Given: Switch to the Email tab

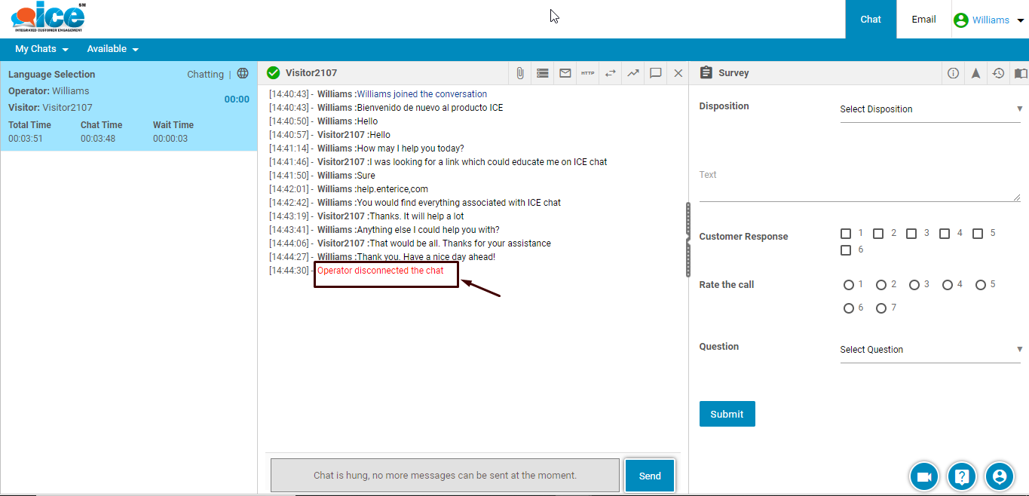Looking at the screenshot, I should pyautogui.click(x=923, y=20).
